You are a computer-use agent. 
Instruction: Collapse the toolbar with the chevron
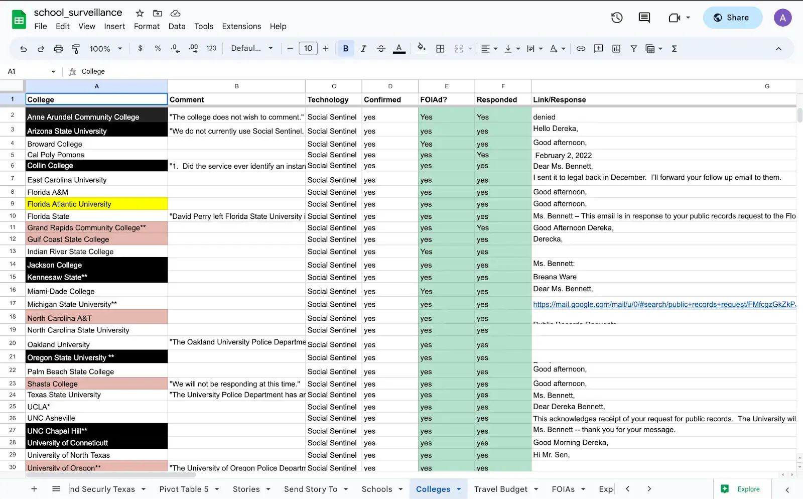(x=778, y=49)
